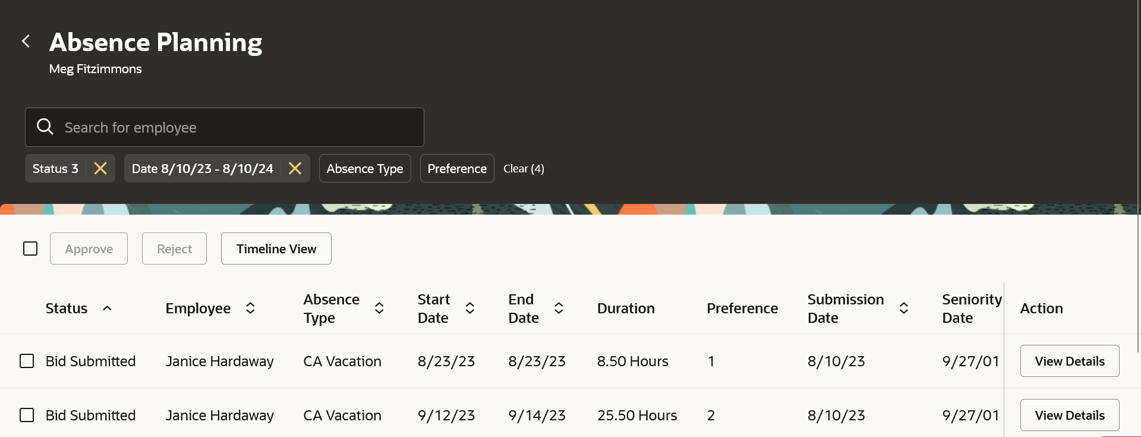Open the Status 3 filter chip
This screenshot has width=1141, height=437.
pos(55,169)
